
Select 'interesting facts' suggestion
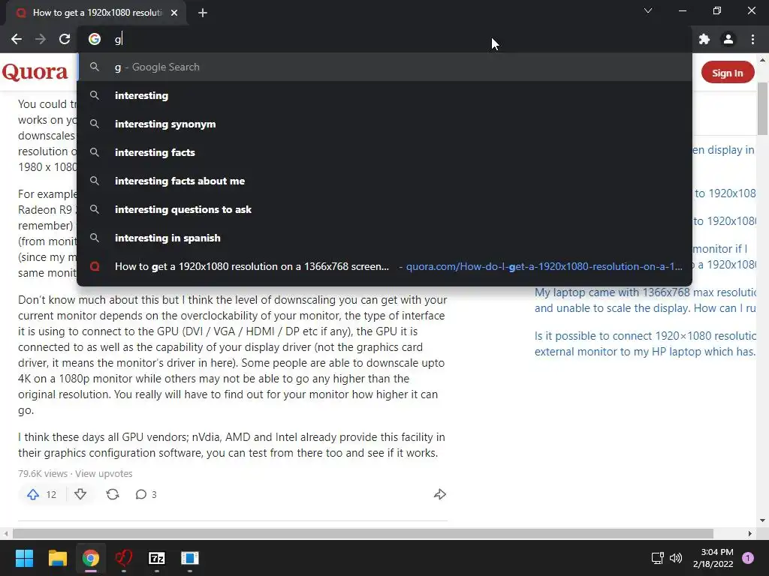[x=384, y=152]
